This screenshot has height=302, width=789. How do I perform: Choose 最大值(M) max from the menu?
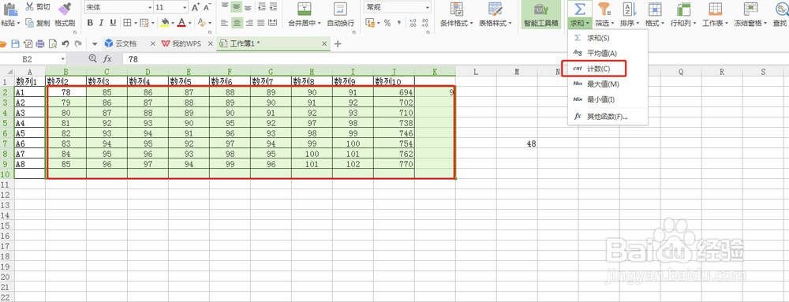click(x=608, y=84)
